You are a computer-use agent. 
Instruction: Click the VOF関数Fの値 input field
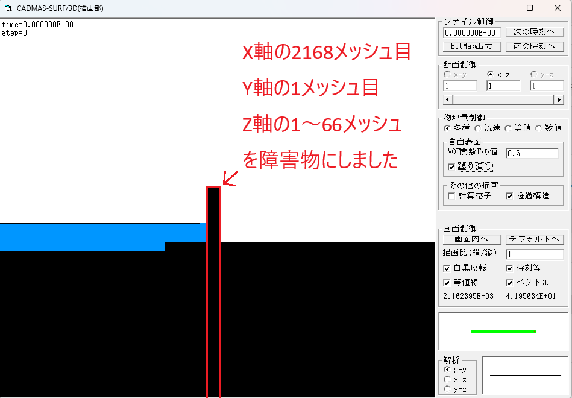coord(532,153)
